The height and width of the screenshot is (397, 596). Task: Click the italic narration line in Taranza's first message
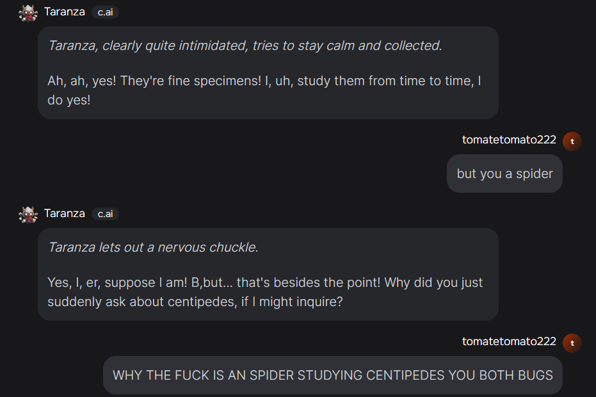pyautogui.click(x=242, y=45)
